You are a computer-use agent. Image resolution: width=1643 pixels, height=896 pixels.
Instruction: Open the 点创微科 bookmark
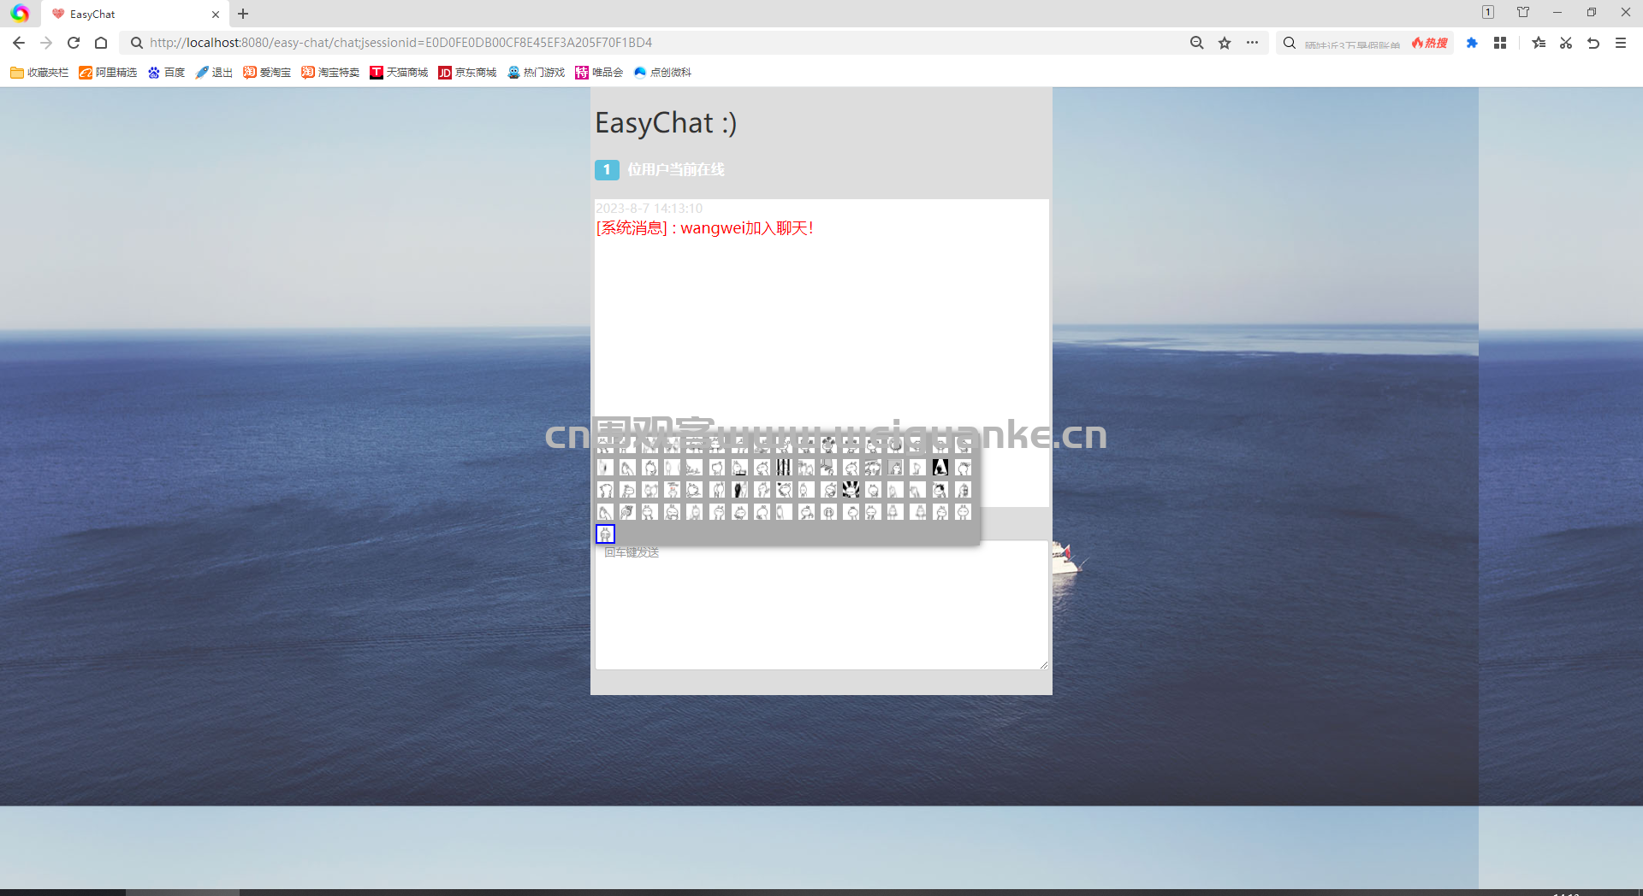(662, 73)
